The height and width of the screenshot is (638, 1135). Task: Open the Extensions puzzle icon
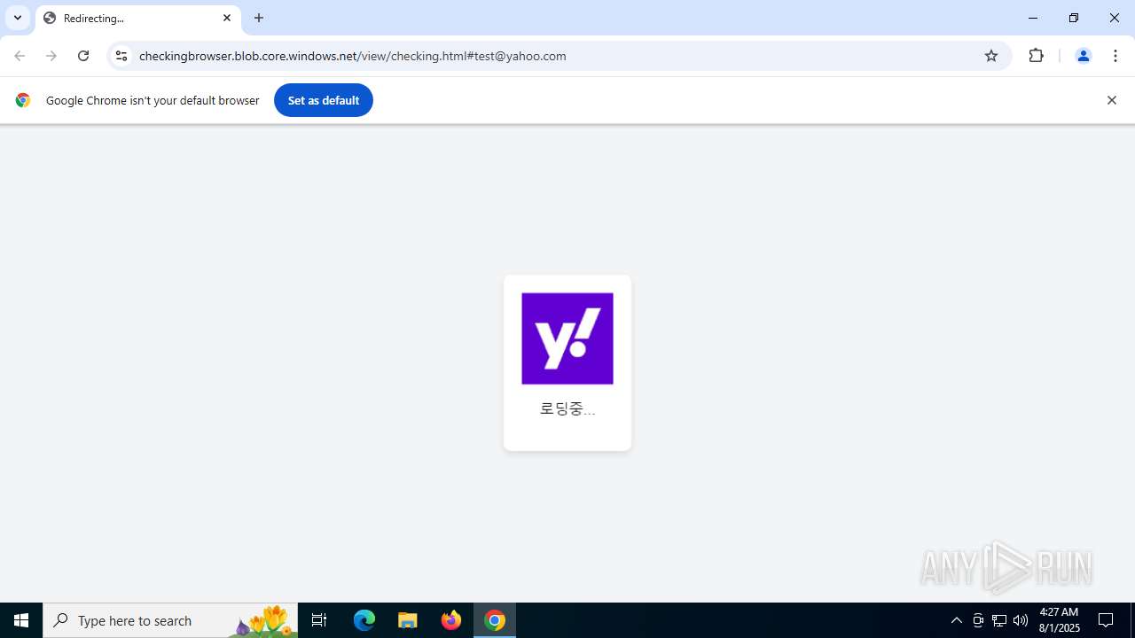pyautogui.click(x=1036, y=56)
